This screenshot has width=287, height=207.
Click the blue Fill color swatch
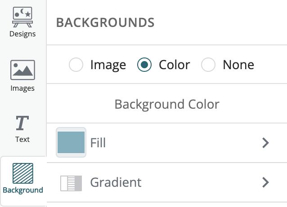[x=71, y=143]
